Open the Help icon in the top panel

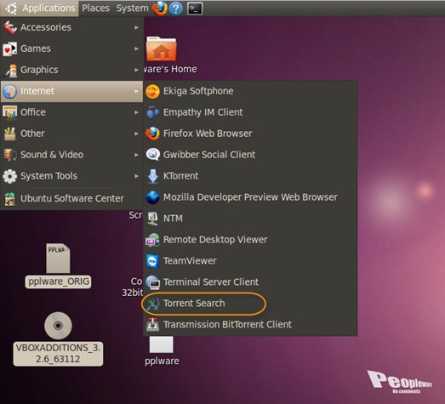click(x=176, y=9)
